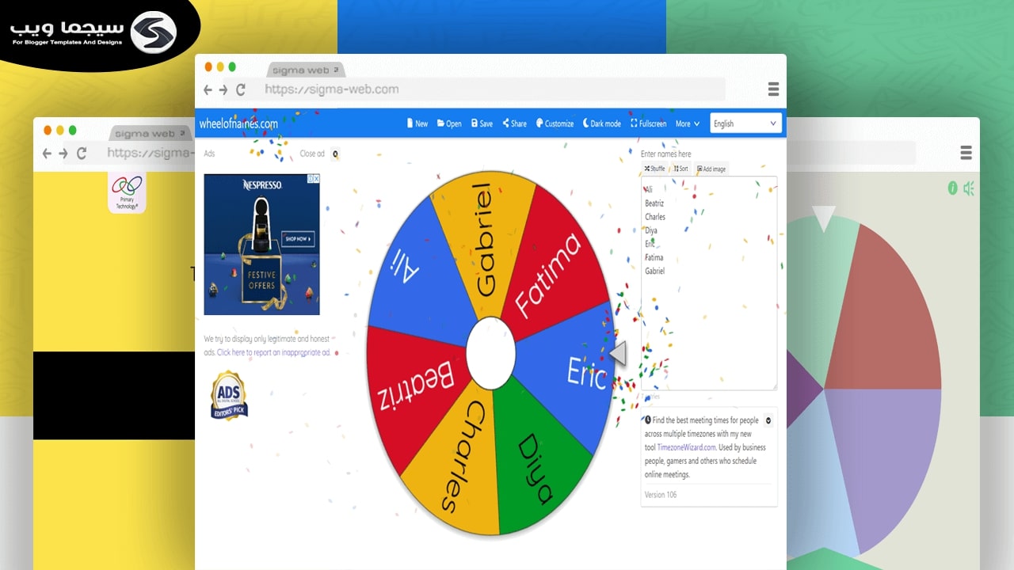Reload page in left background window

point(82,154)
